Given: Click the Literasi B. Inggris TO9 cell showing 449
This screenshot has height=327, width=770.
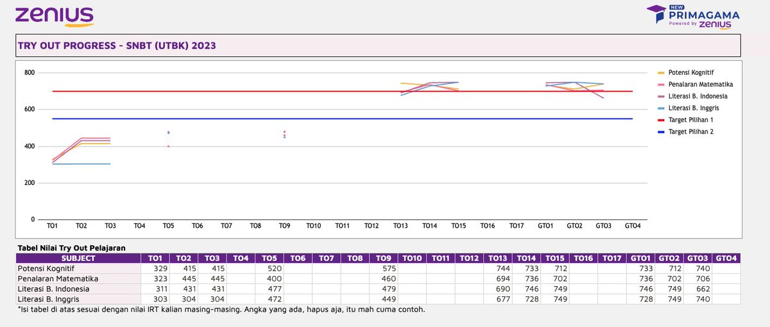Looking at the screenshot, I should click(383, 298).
